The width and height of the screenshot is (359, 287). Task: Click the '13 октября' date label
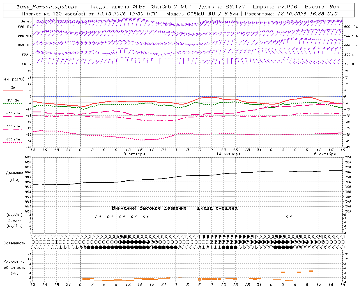(133, 154)
